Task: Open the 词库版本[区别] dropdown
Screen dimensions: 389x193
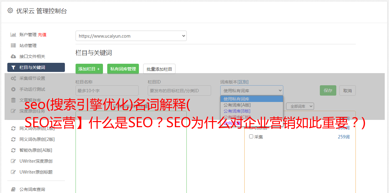Action: click(252, 90)
